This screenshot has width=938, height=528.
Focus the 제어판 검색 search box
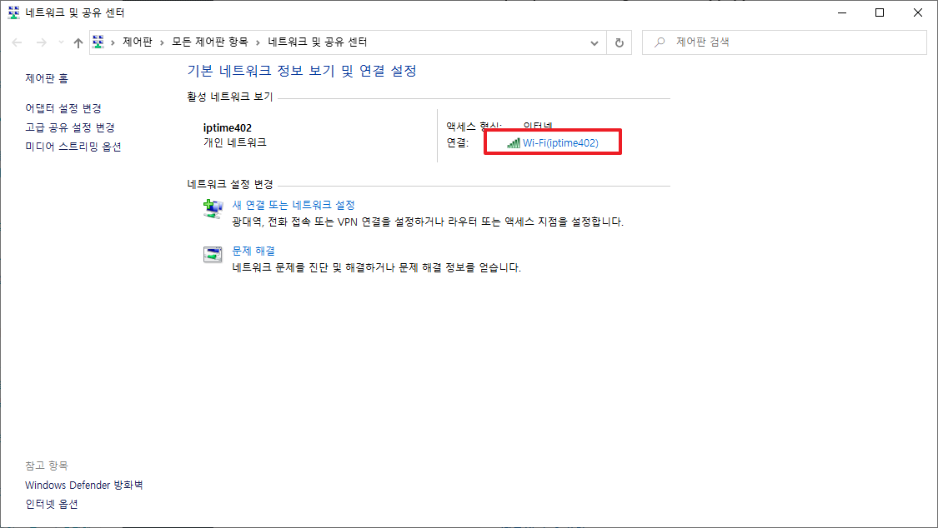pyautogui.click(x=785, y=42)
